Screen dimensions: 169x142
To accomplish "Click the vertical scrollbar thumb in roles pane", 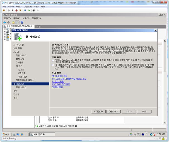I will (165, 57).
